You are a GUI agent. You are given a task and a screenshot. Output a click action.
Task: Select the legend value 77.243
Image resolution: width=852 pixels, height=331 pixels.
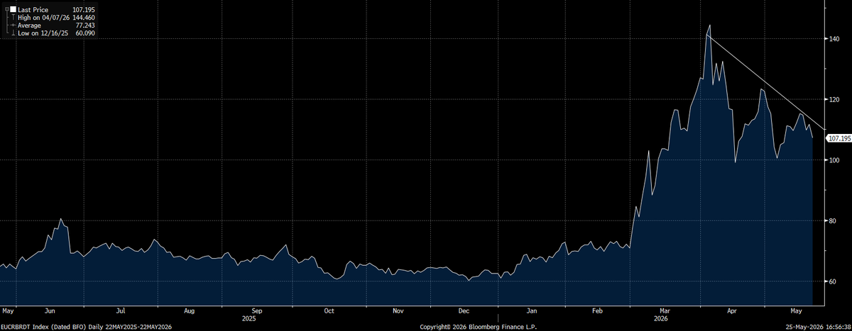pyautogui.click(x=87, y=25)
